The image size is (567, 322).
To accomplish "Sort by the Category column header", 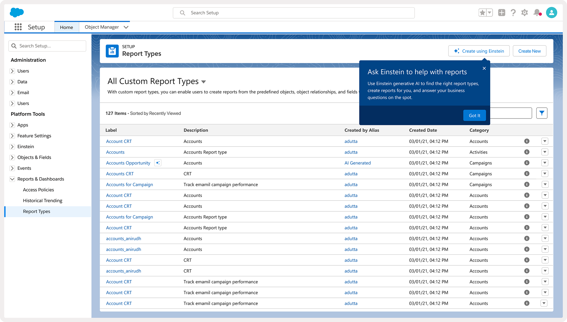I will [x=479, y=130].
